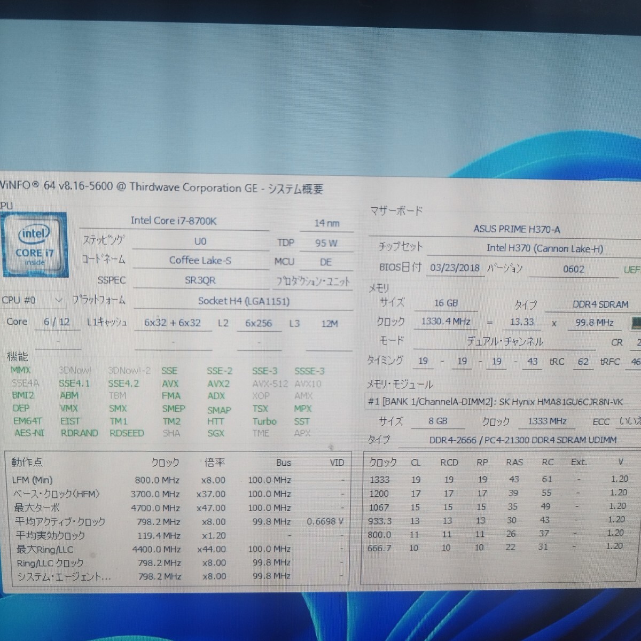
Task: Click the module size 8 GB field
Action: tap(437, 421)
